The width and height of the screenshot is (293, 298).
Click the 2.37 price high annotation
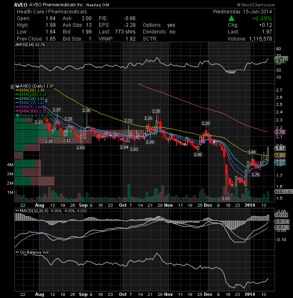57,110
